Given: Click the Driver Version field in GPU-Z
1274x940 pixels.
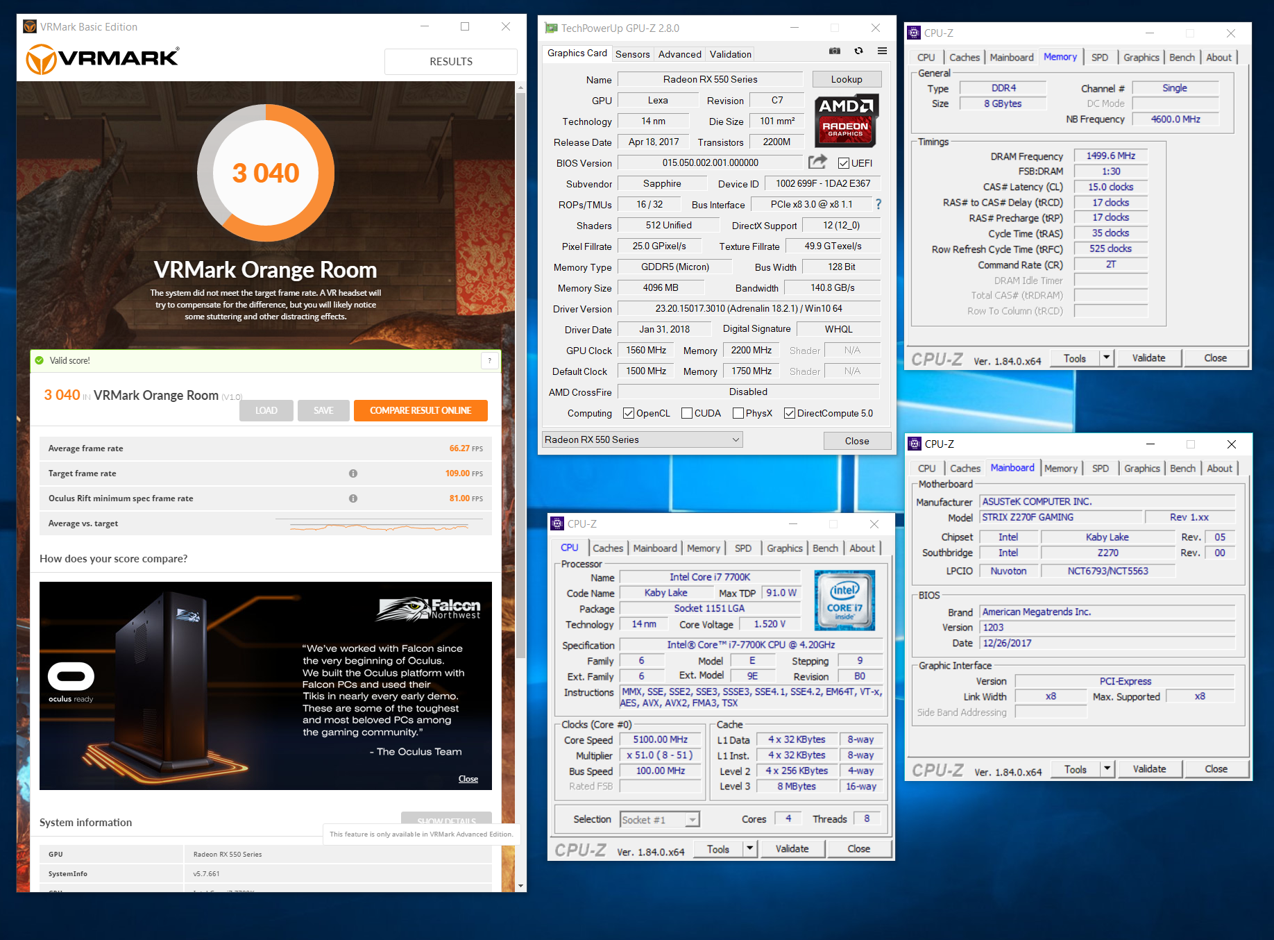Looking at the screenshot, I should (x=749, y=308).
